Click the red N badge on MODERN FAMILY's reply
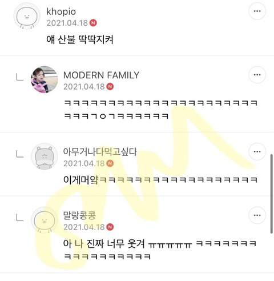The height and width of the screenshot is (281, 274). [110, 87]
